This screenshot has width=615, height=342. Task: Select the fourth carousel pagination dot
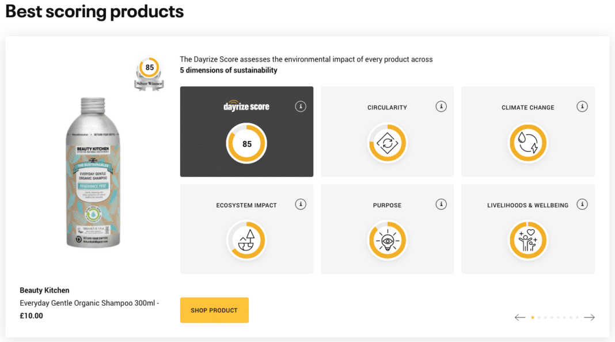[552, 317]
